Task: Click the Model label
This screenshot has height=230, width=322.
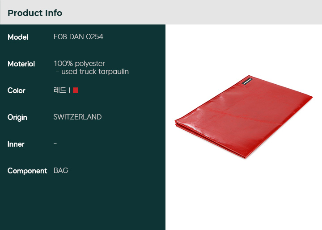Action: 18,37
